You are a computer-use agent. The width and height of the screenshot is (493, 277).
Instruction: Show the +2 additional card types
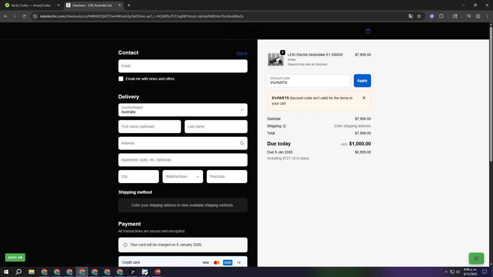239,263
